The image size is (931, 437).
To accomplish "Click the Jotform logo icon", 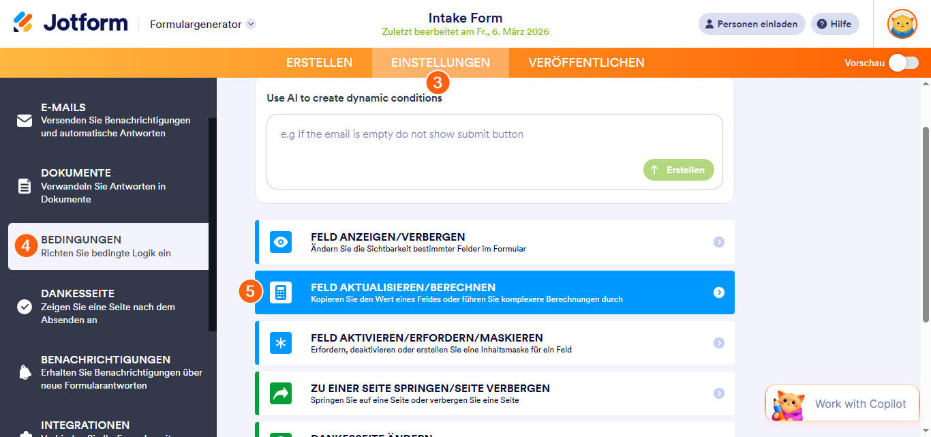I will point(23,22).
